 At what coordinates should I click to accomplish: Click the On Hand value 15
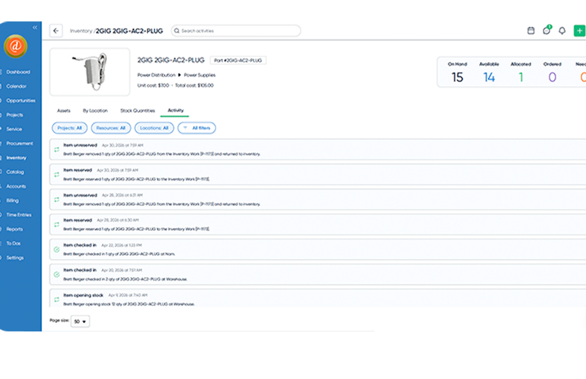[457, 77]
